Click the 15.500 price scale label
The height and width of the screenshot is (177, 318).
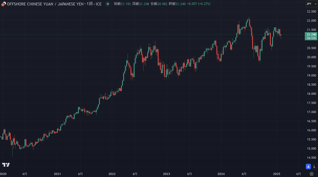pyautogui.click(x=311, y=139)
